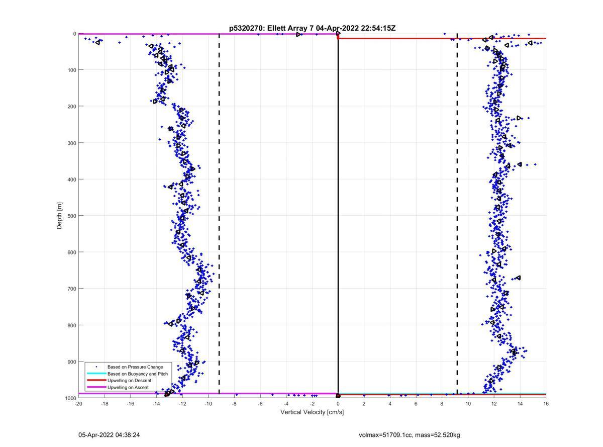Click the depth axis tick '800'
The width and height of the screenshot is (603, 447).
click(71, 325)
